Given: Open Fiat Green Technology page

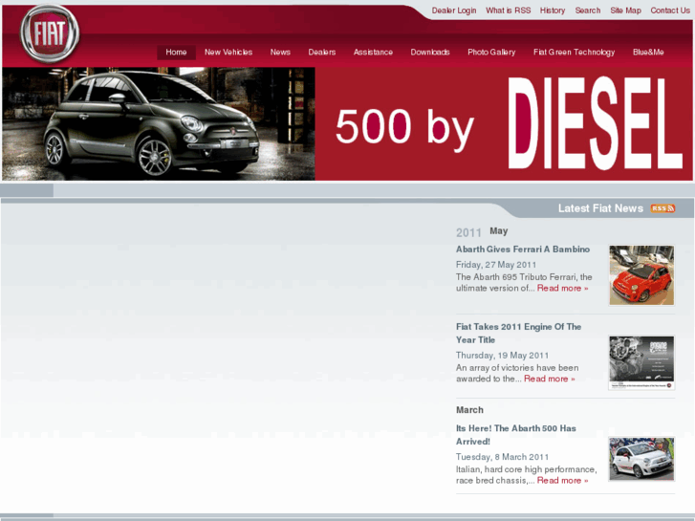Looking at the screenshot, I should [574, 53].
